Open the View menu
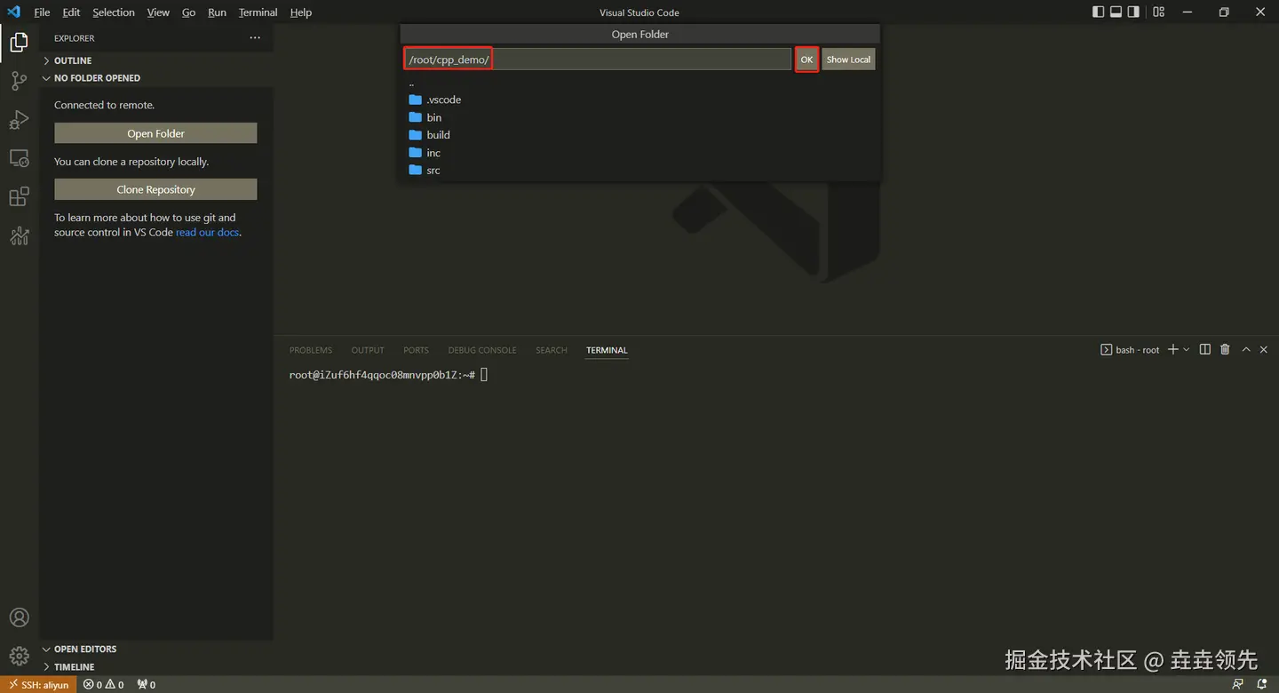Viewport: 1279px width, 693px height. click(158, 12)
